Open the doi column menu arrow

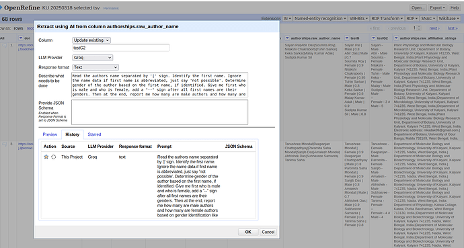point(21,38)
